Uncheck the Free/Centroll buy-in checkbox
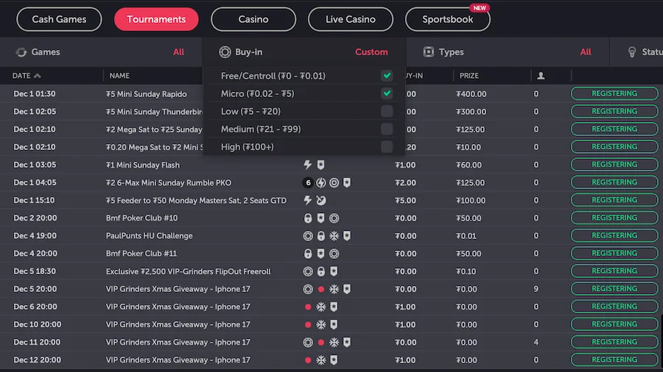This screenshot has height=372, width=663. coord(387,76)
